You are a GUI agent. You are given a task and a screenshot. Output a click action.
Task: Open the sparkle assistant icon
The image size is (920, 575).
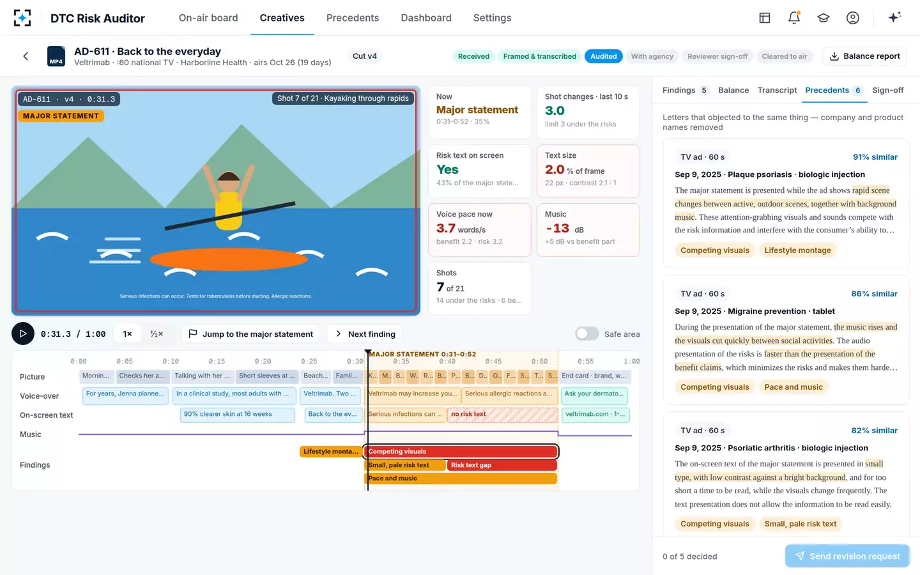[894, 17]
